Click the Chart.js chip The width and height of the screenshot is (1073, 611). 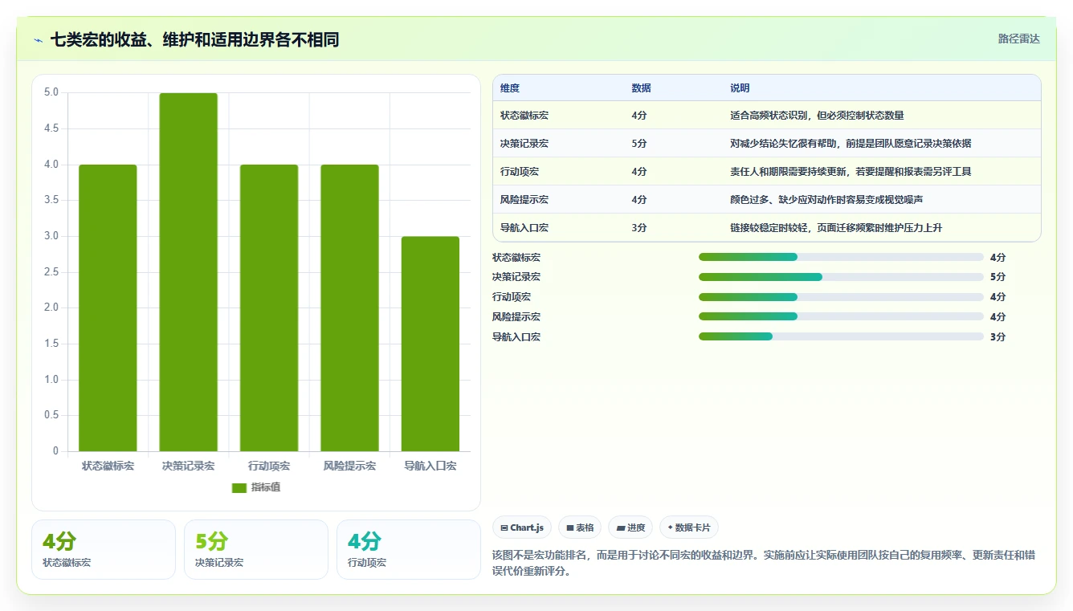[x=522, y=527]
